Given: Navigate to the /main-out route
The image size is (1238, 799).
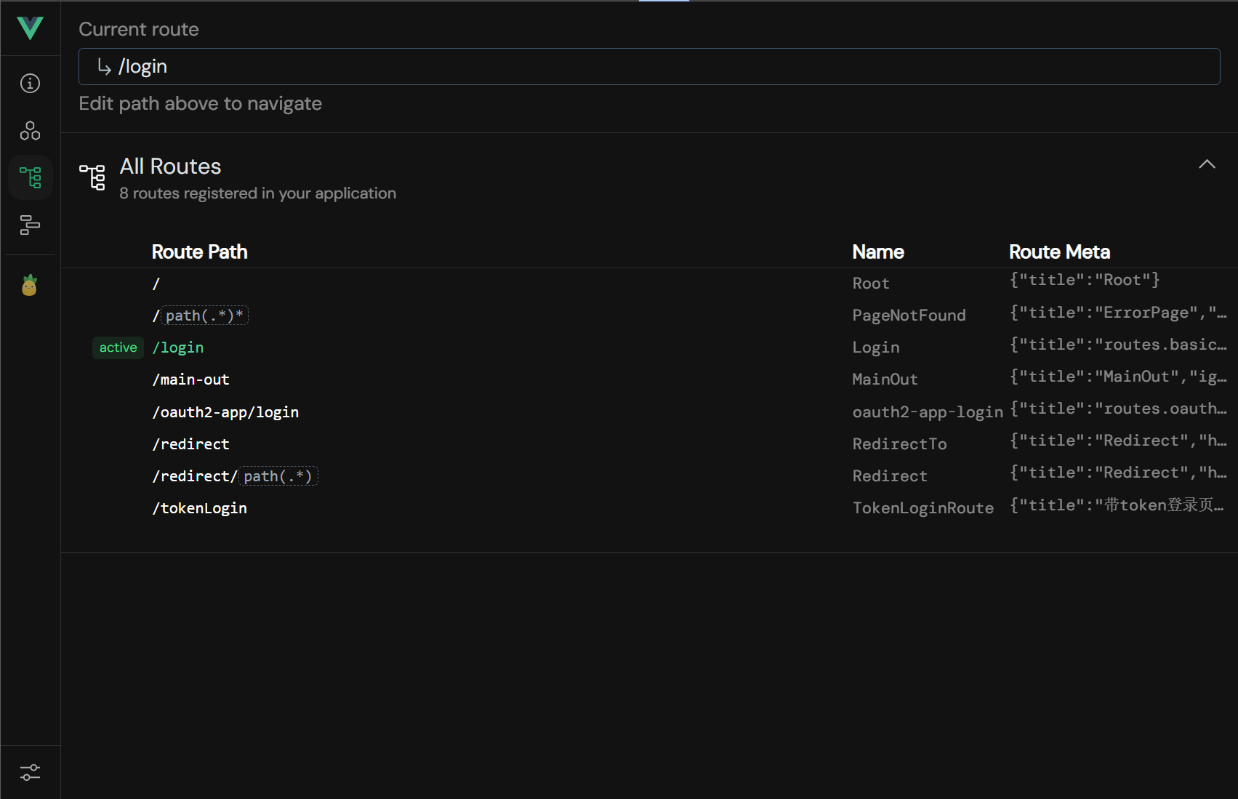Looking at the screenshot, I should point(190,380).
